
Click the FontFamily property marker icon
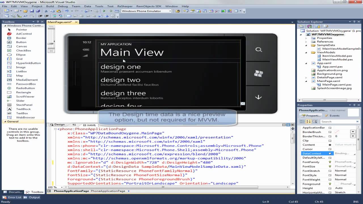[330, 162]
